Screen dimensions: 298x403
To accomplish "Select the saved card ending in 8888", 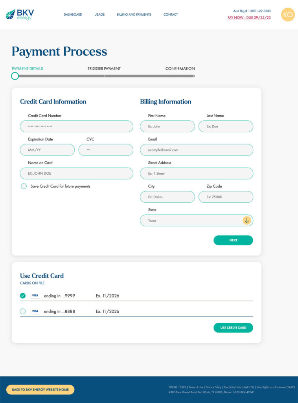I will (23, 311).
